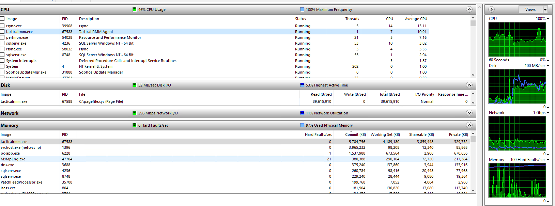Click the green Hard Faults indicator icon
Image resolution: width=555 pixels, height=206 pixels.
(x=135, y=125)
